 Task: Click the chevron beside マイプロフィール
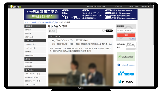click(45, 84)
